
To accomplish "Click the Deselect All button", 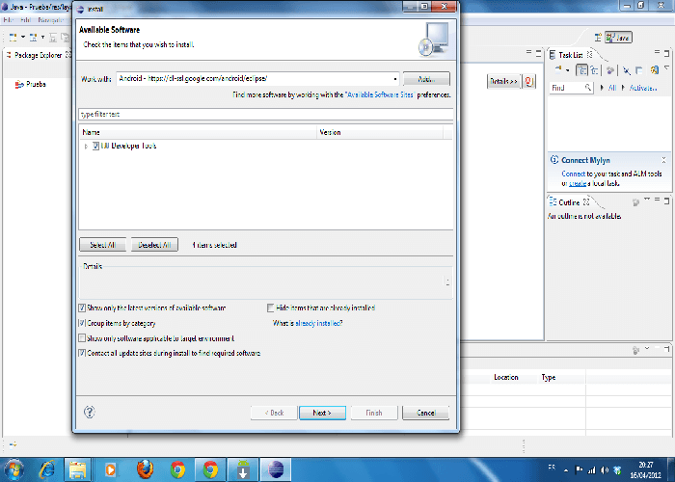I will 154,245.
